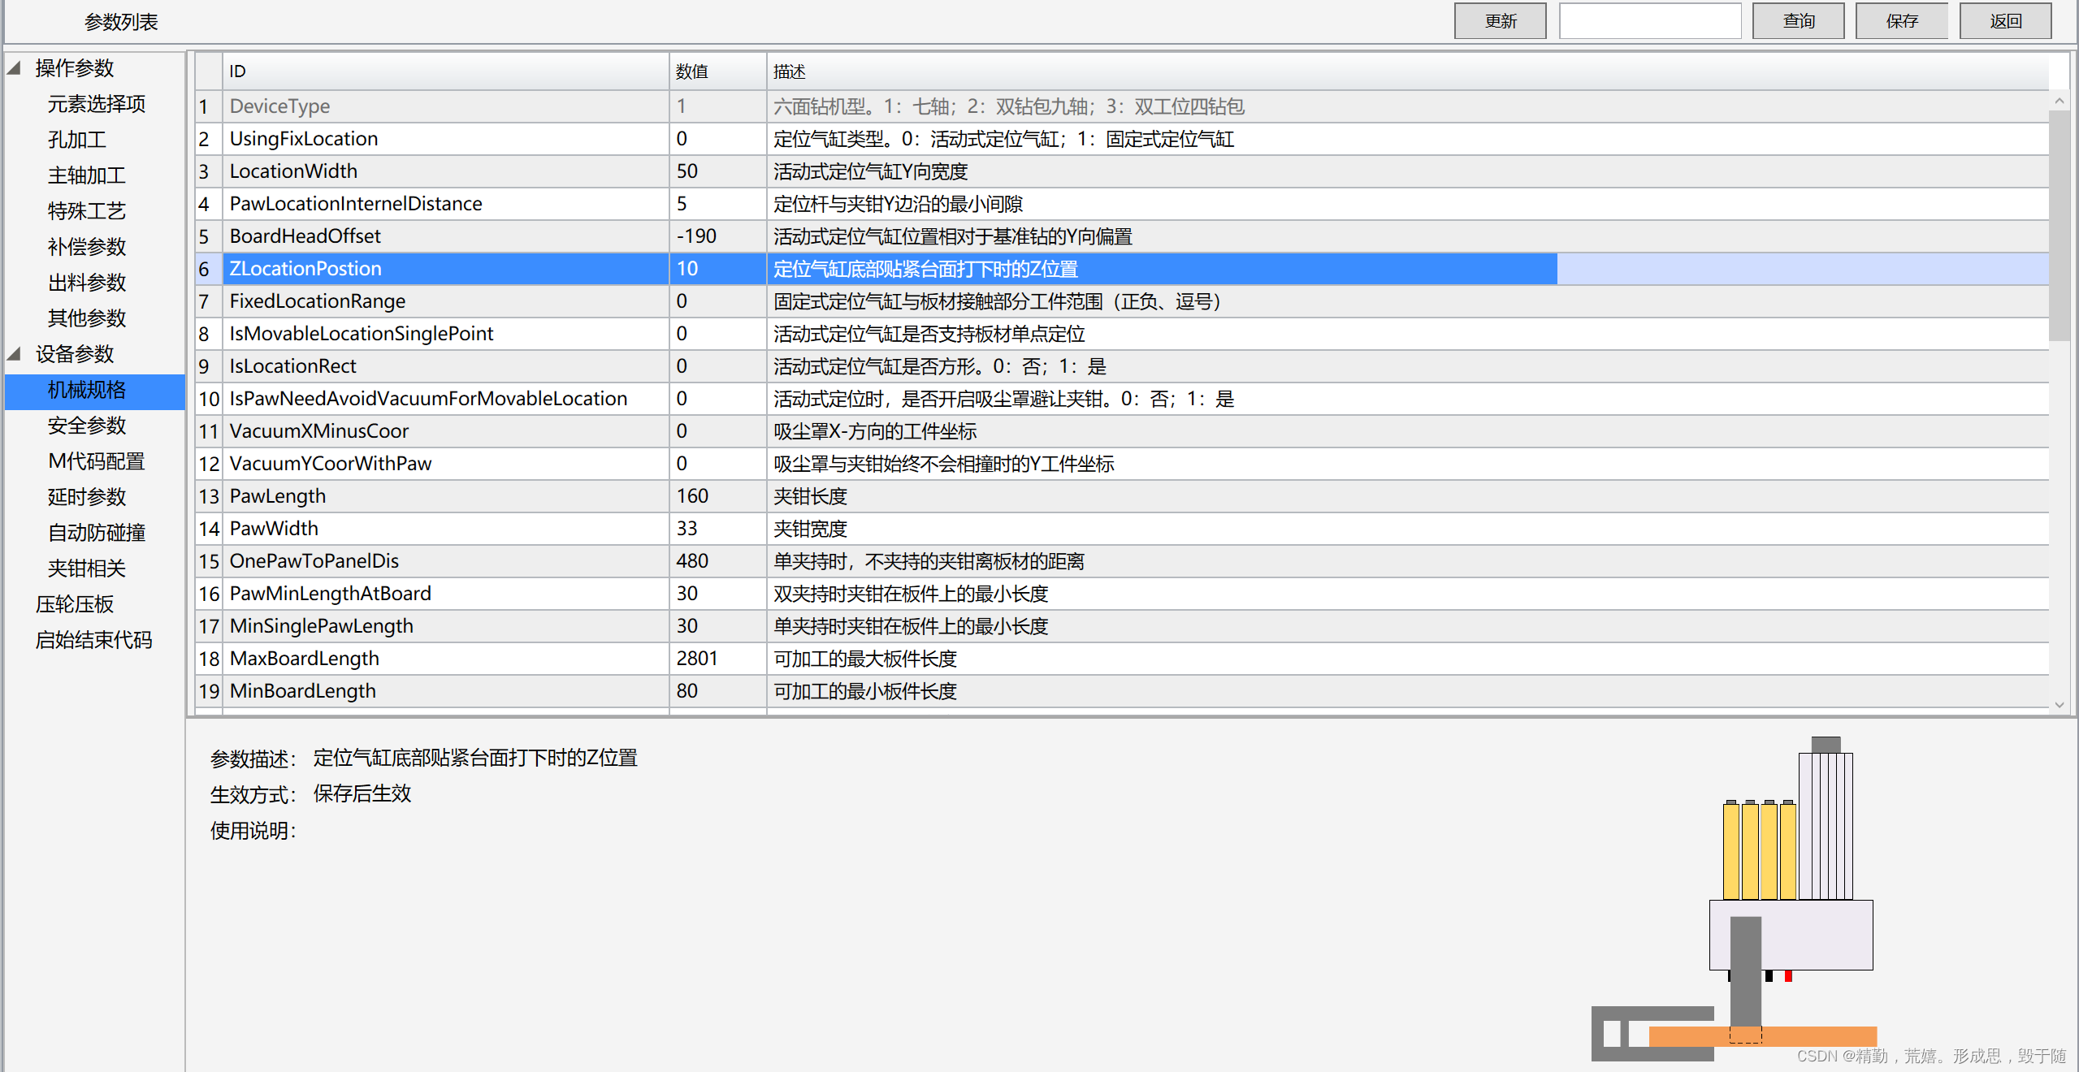Click the 描述 column header

click(x=1407, y=71)
